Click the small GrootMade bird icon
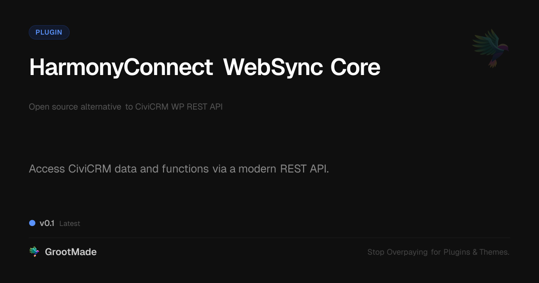The image size is (539, 283). 34,252
